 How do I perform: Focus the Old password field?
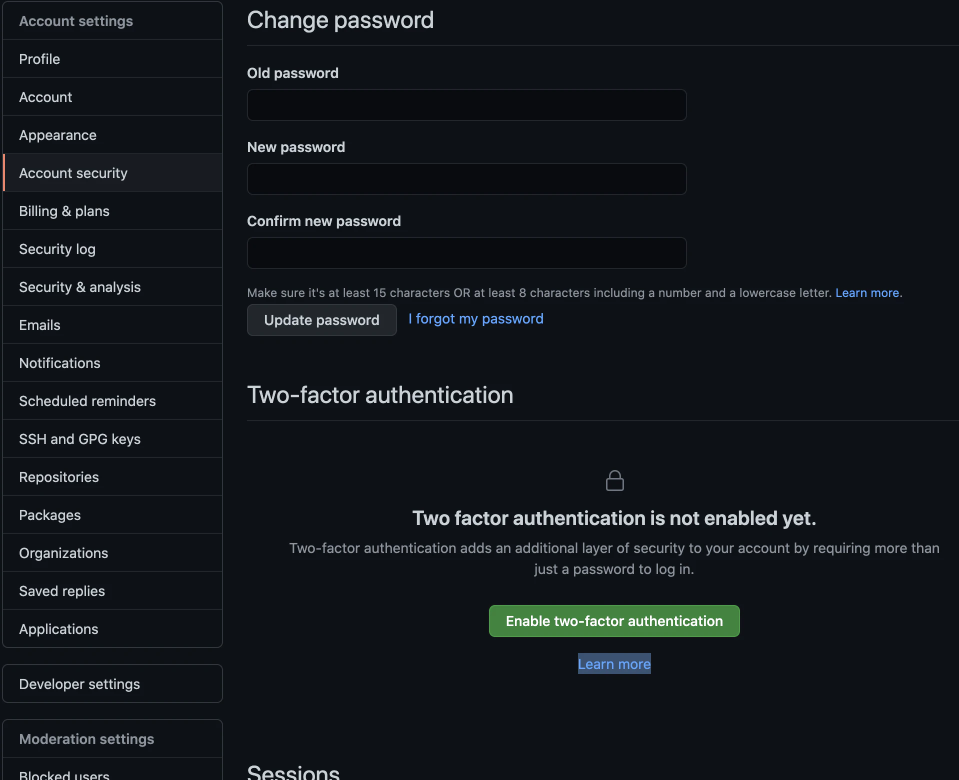coord(466,105)
